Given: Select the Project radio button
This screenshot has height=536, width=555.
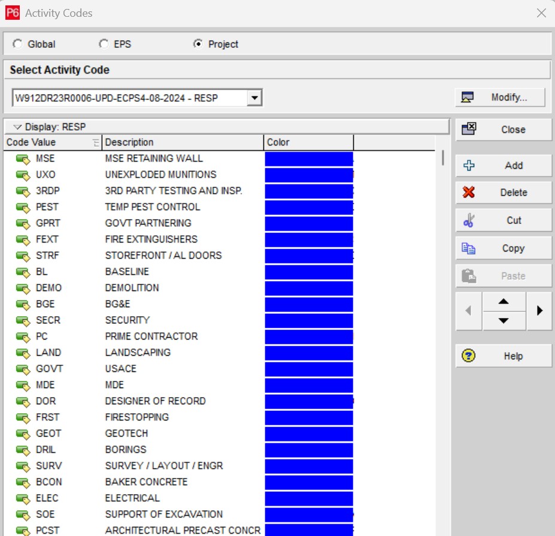Looking at the screenshot, I should (x=198, y=44).
